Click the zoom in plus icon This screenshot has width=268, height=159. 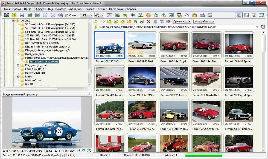pos(45,15)
